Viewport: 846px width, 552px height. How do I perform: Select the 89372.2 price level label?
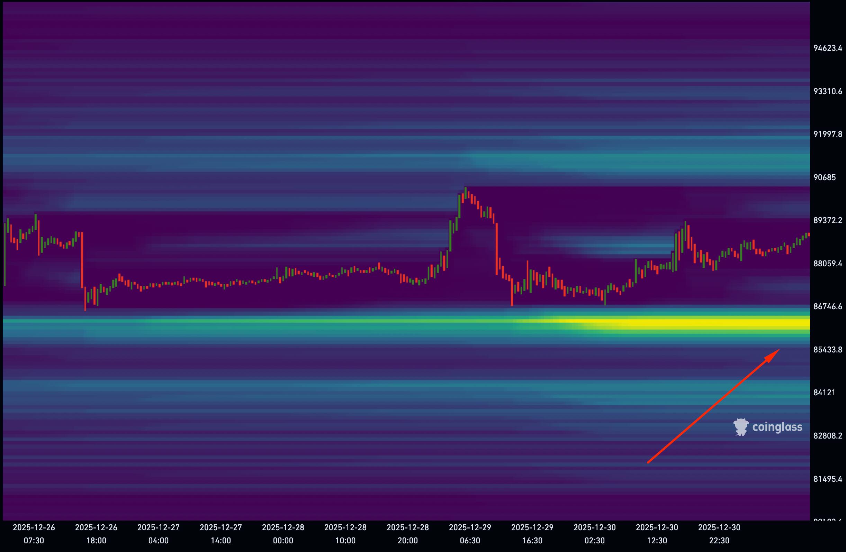[x=828, y=220]
